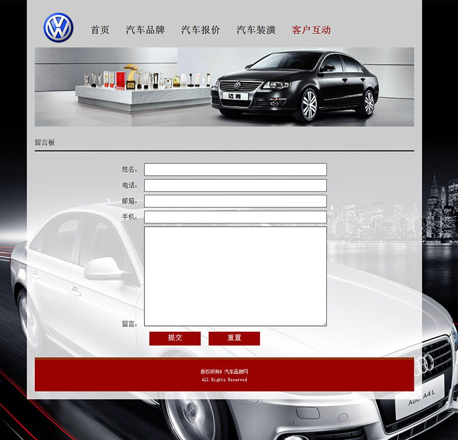458x440 pixels.
Task: Select the 邮箱 input field
Action: [235, 201]
